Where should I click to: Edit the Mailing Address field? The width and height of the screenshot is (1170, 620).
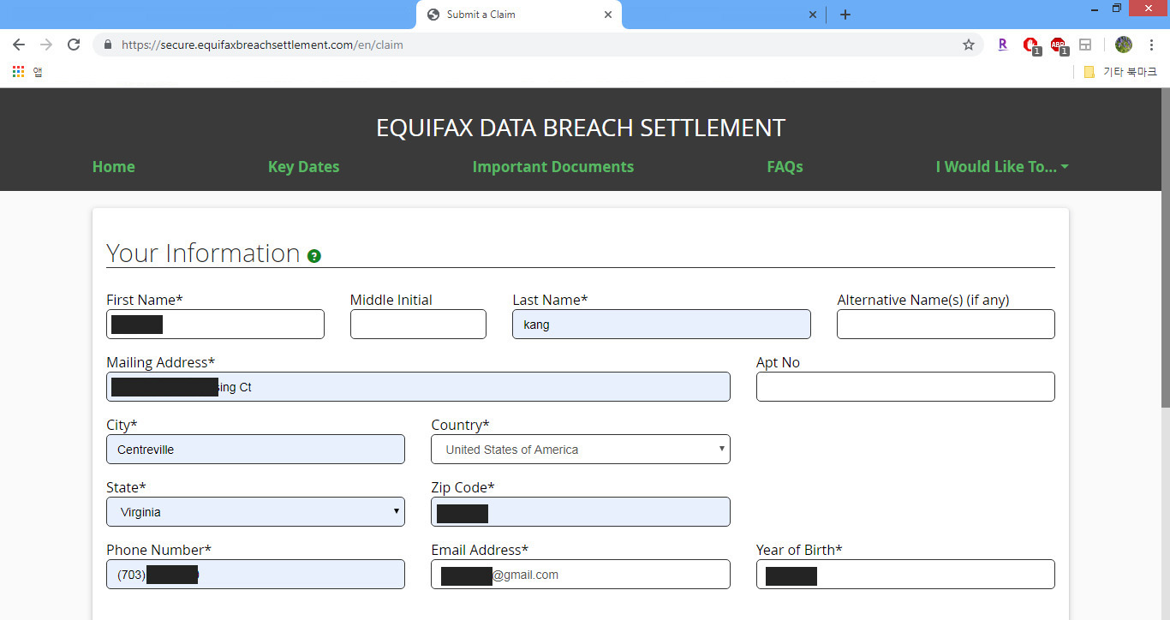click(x=418, y=386)
